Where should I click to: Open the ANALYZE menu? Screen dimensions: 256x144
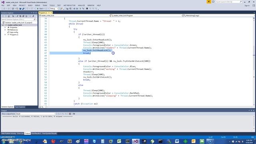click(x=81, y=5)
